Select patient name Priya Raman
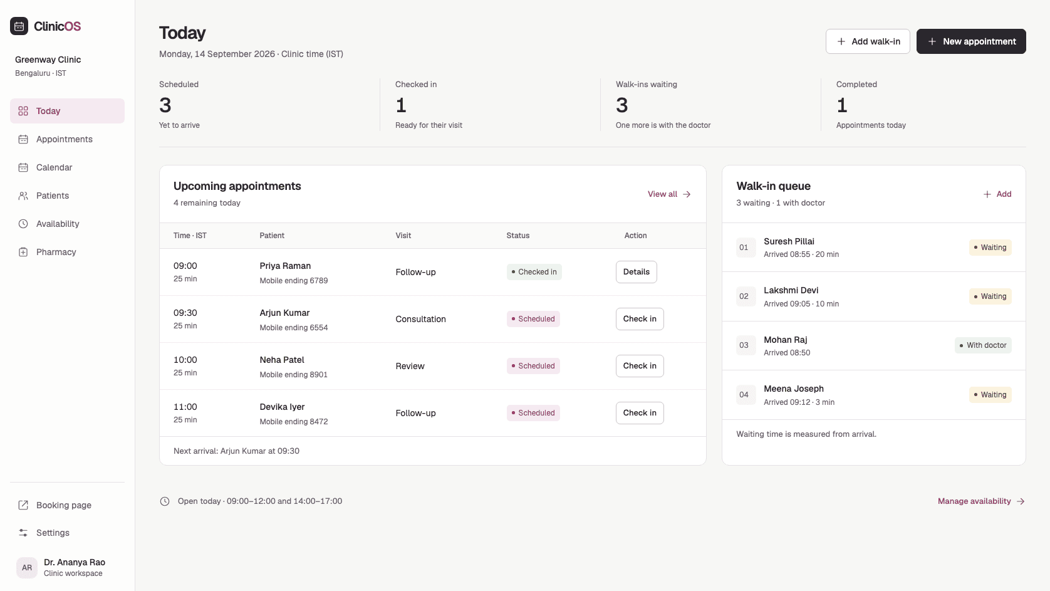The width and height of the screenshot is (1050, 591). [x=285, y=266]
